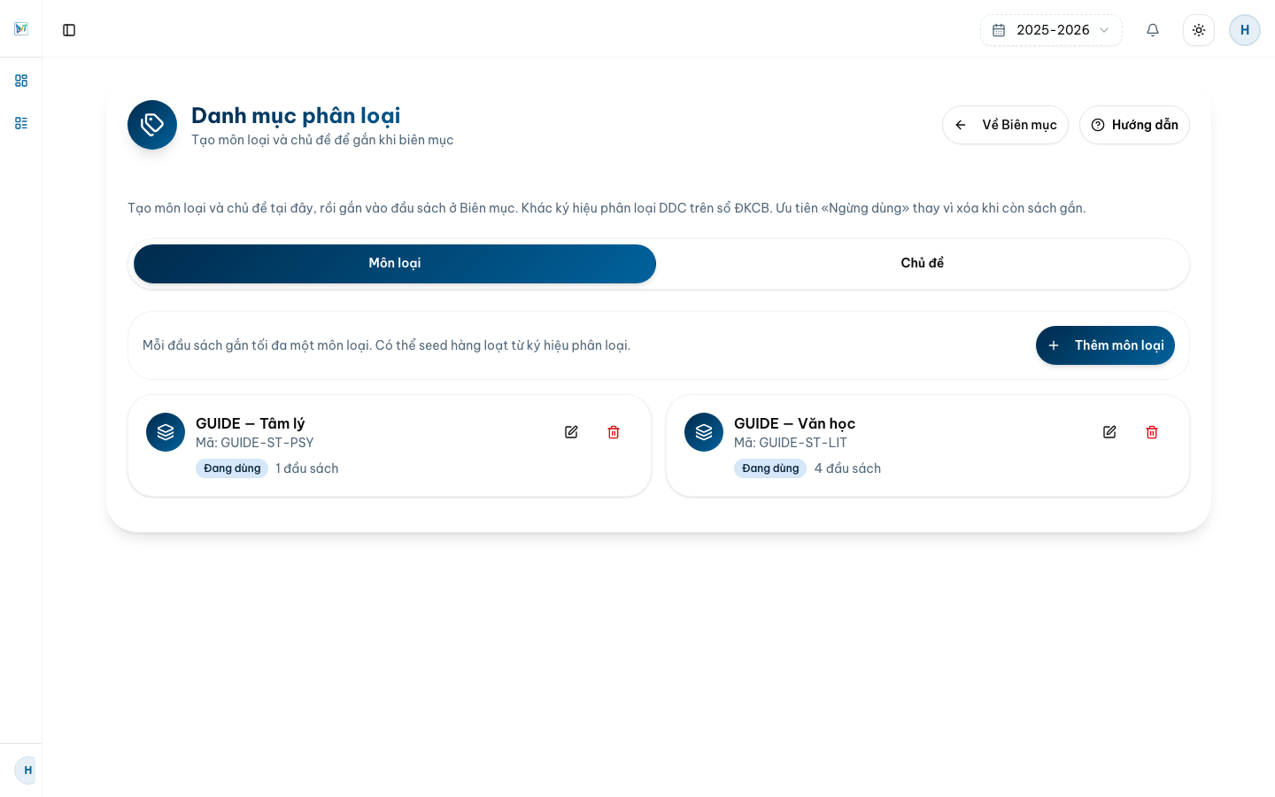Toggle the sidebar panel icon
The image size is (1275, 797).
point(69,30)
